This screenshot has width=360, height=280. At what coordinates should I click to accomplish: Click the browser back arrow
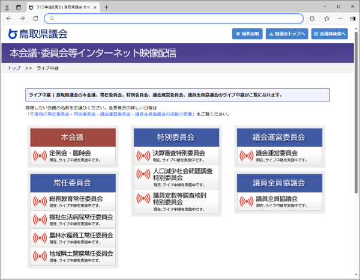click(x=9, y=19)
